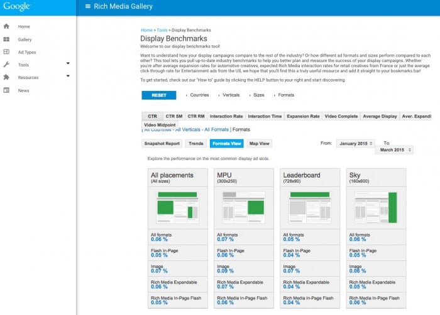Click the Google logo
Image resolution: width=440 pixels, height=315 pixels.
[16, 6]
